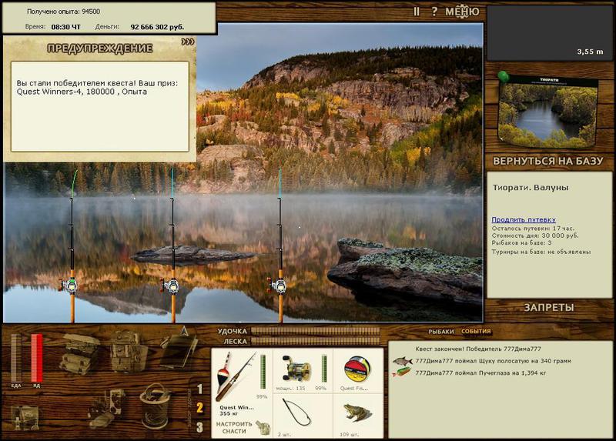Click the УДОЧКА tension bar
616x441 pixels.
(316, 331)
